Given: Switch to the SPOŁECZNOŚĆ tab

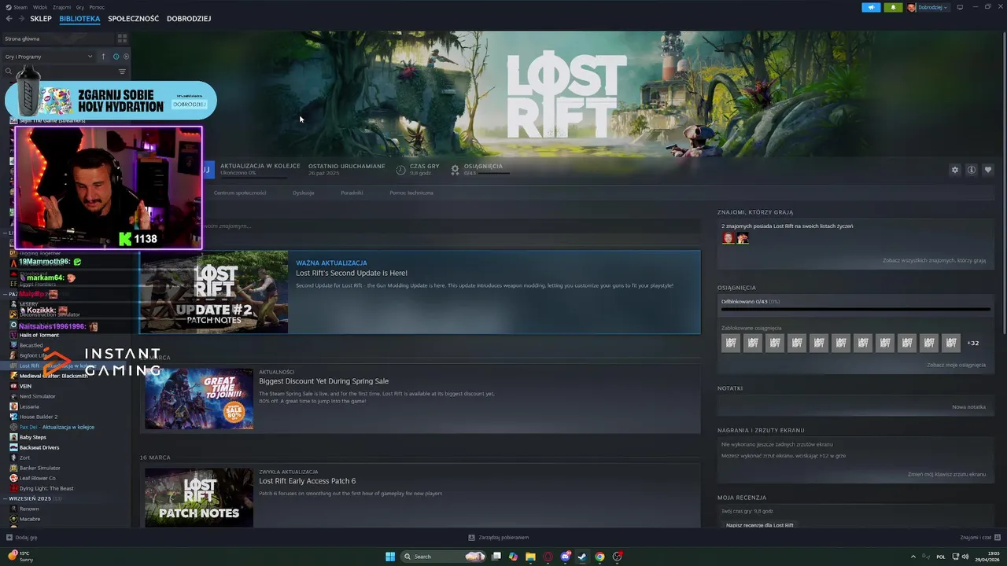Looking at the screenshot, I should point(133,19).
